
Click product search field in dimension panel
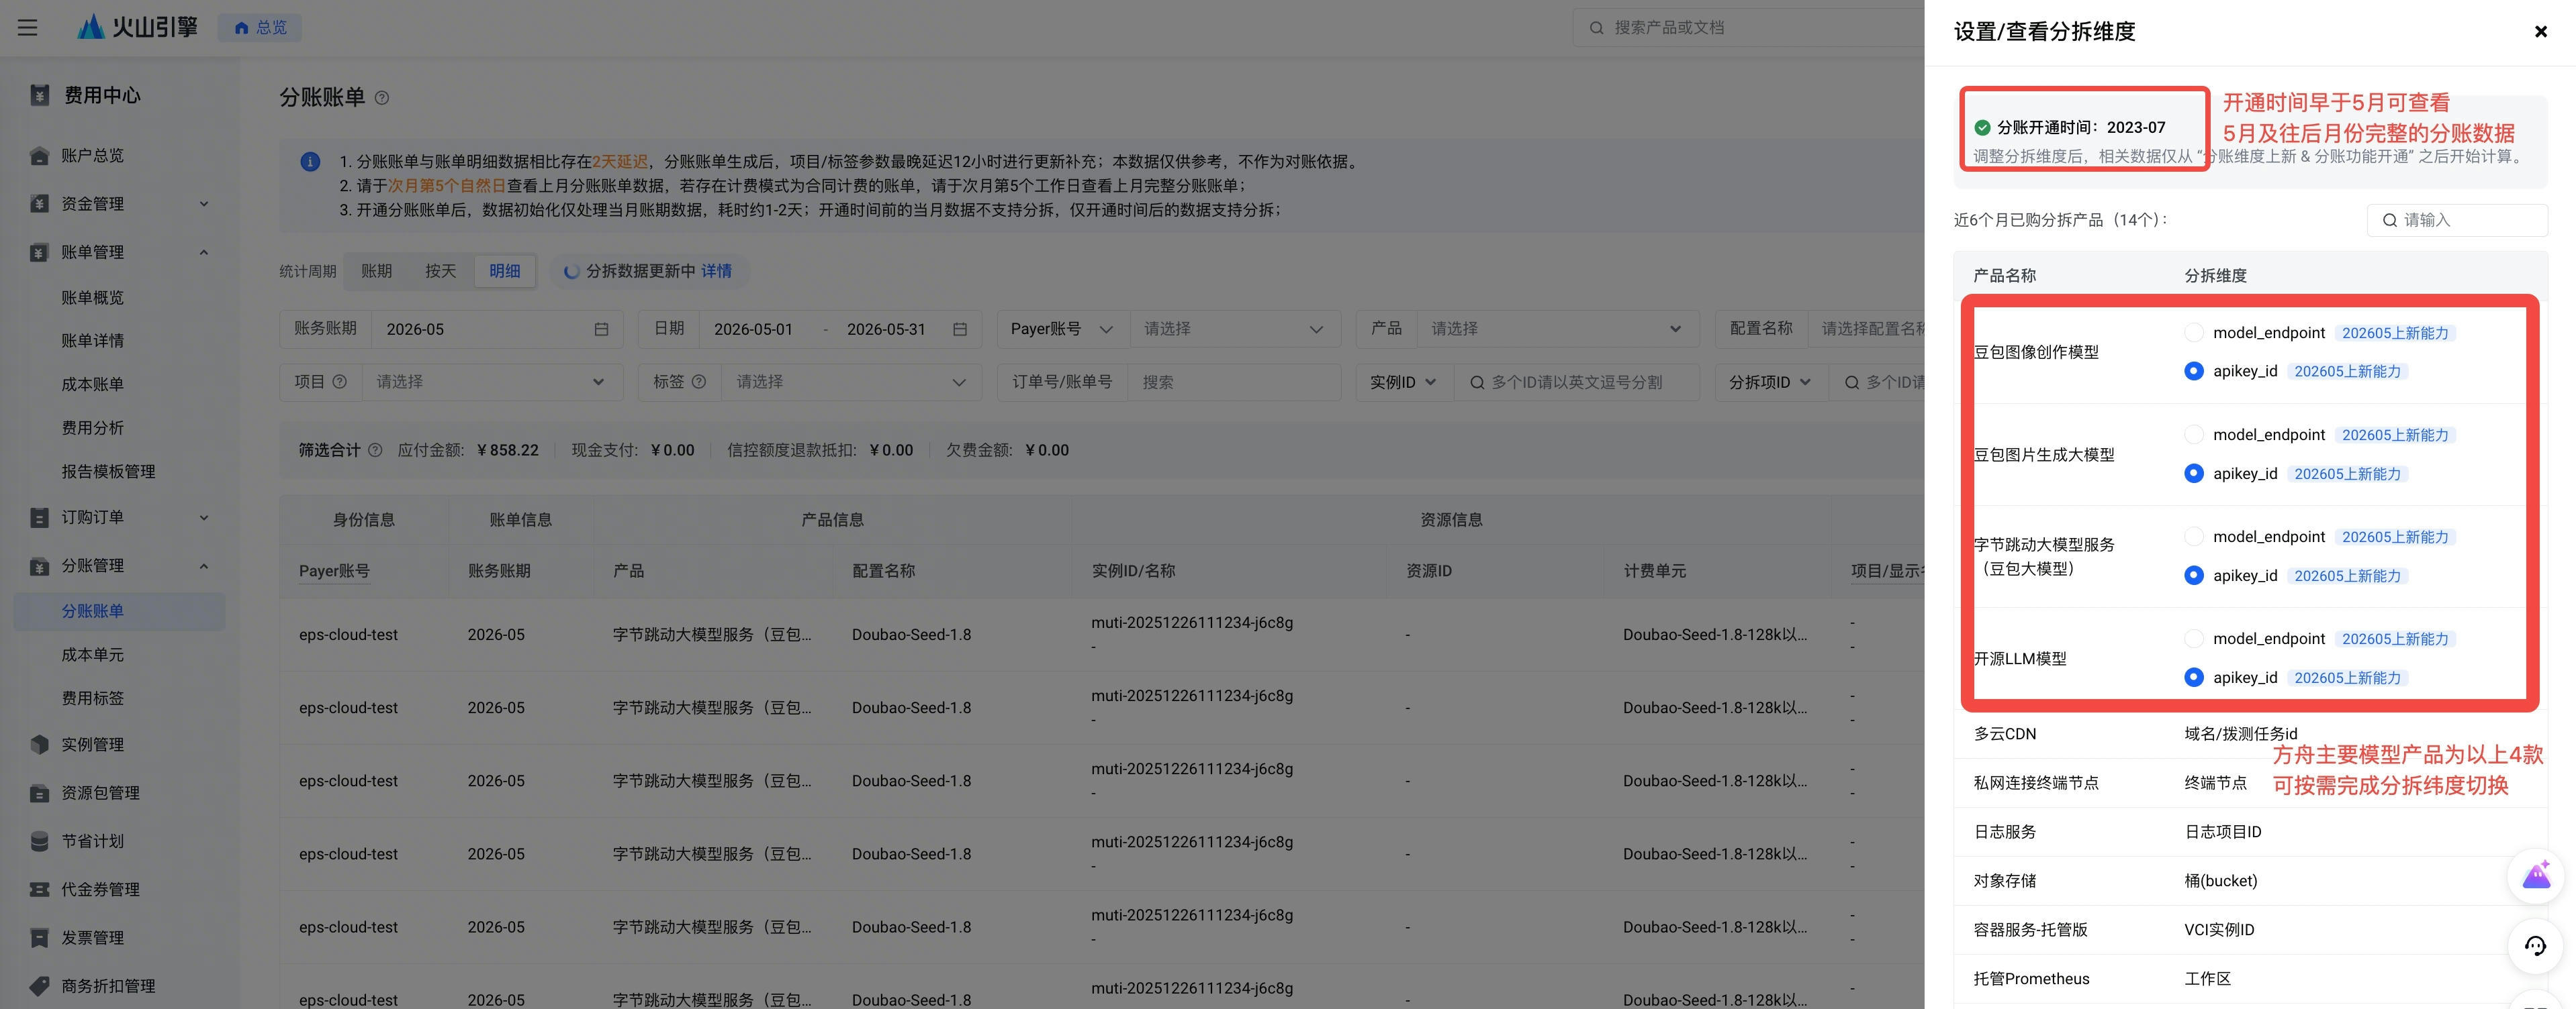coord(2457,220)
